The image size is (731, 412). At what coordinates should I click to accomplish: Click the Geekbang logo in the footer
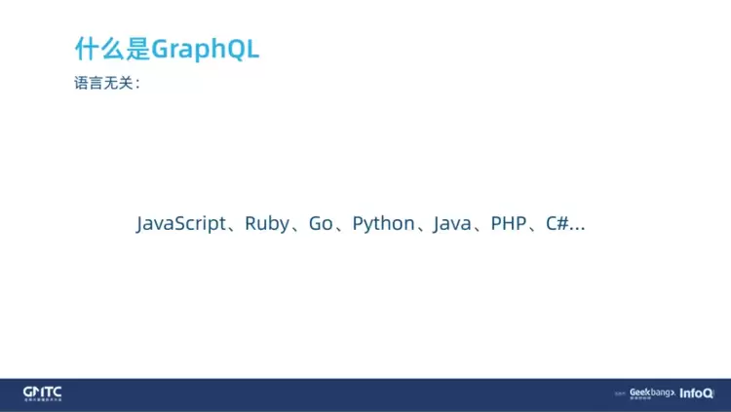650,390
